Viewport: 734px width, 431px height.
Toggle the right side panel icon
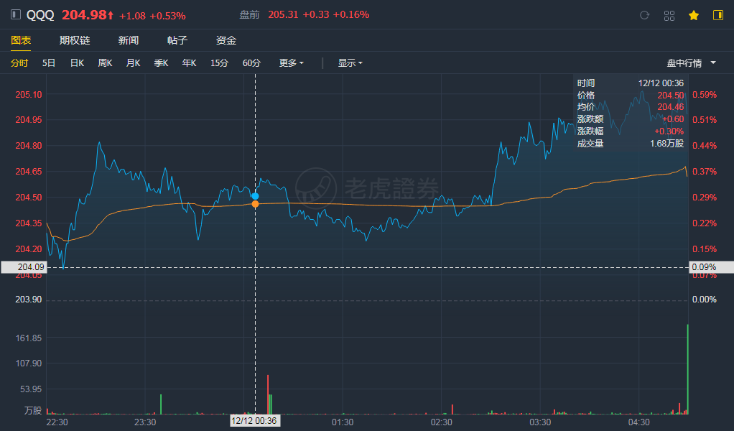click(x=717, y=15)
